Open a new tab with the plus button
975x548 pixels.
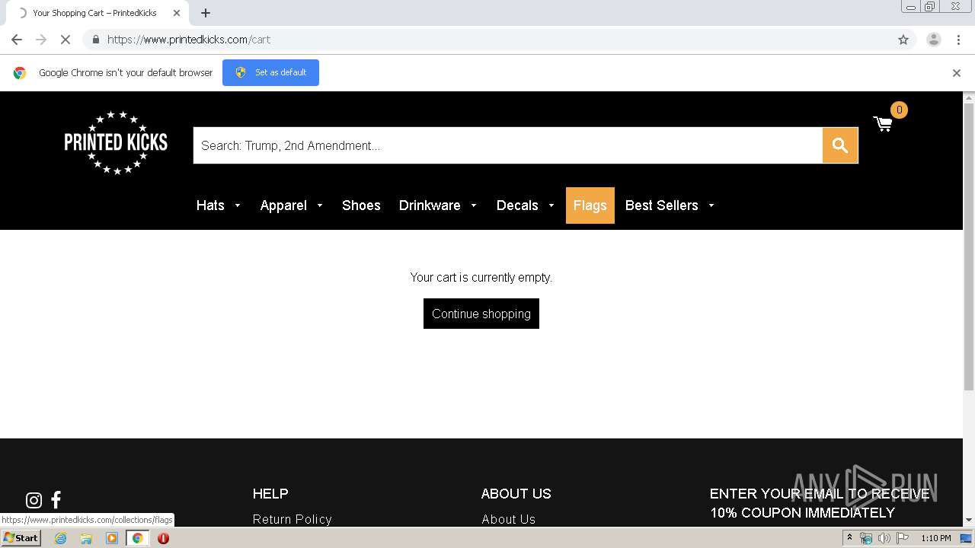[206, 13]
